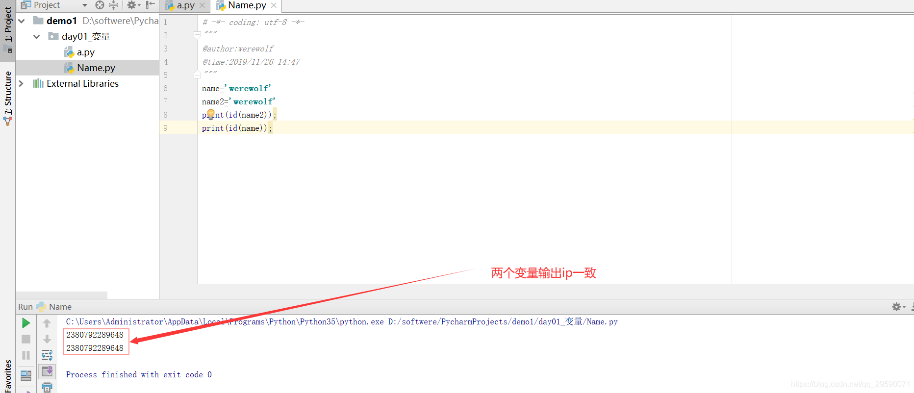The width and height of the screenshot is (914, 393).
Task: Rerun Name with the green play button
Action: point(26,323)
